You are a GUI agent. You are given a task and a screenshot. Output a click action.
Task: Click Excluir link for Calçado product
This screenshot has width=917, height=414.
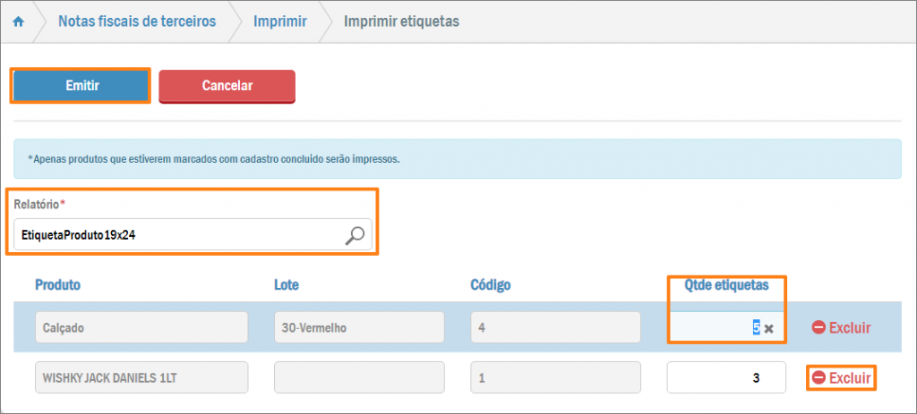pyautogui.click(x=849, y=328)
